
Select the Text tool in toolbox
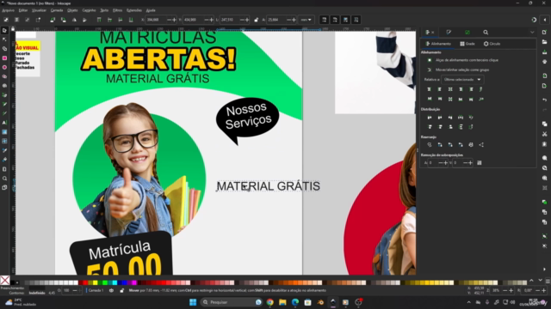point(4,123)
